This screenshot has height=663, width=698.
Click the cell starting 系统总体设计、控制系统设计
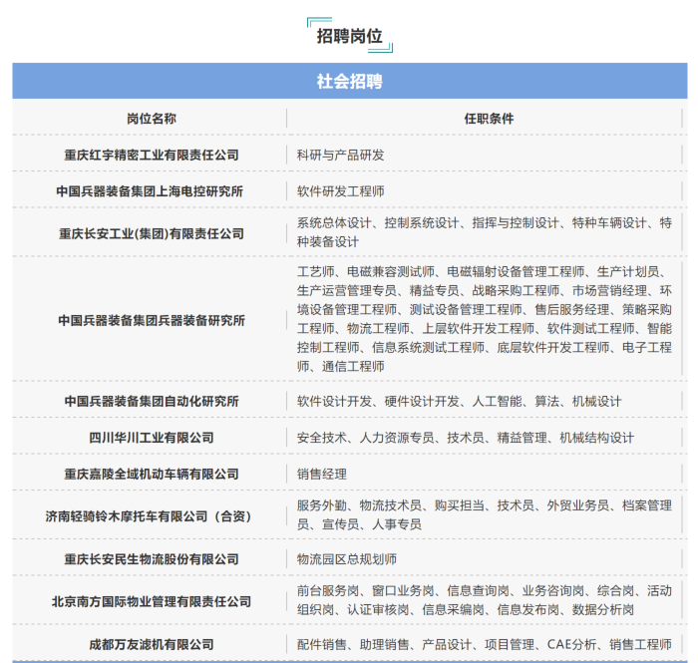(x=485, y=232)
